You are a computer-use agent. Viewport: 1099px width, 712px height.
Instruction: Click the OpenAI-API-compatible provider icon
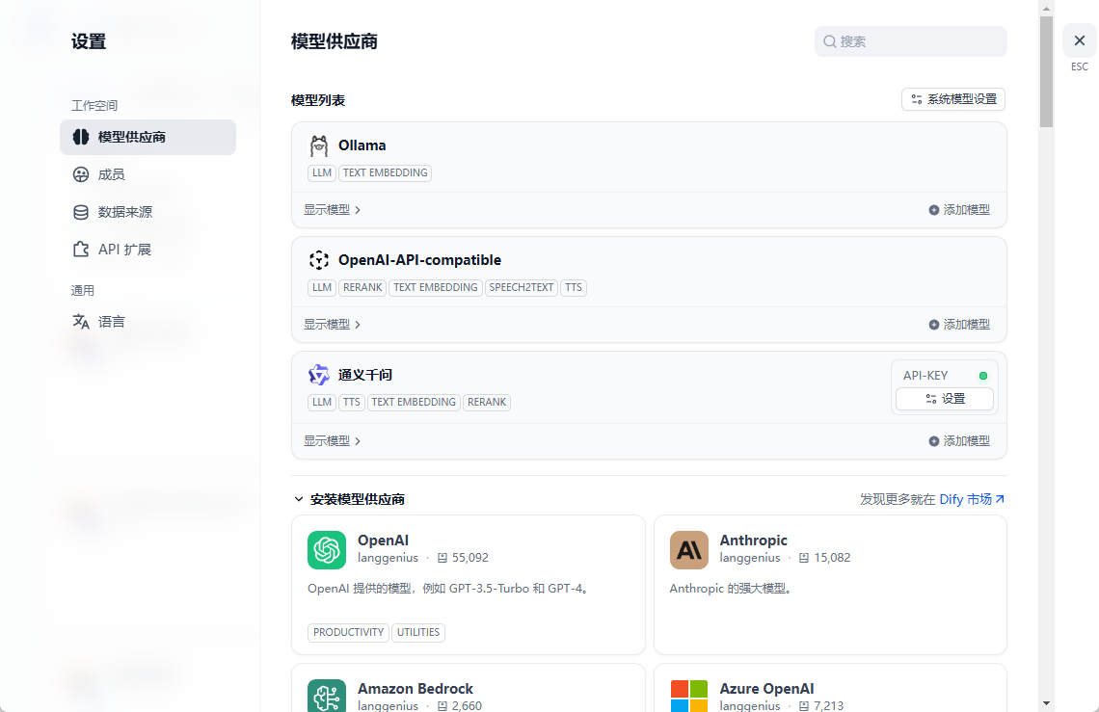pyautogui.click(x=319, y=259)
